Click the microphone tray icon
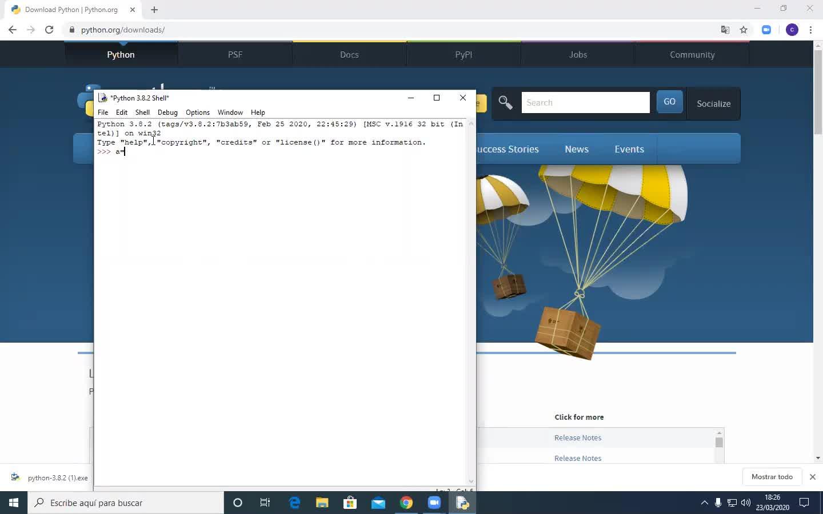 point(718,503)
